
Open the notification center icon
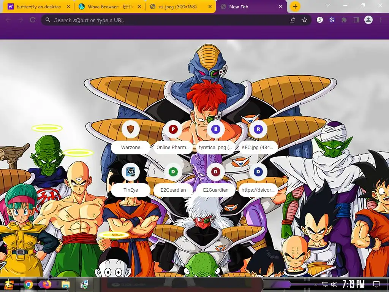coord(376,284)
